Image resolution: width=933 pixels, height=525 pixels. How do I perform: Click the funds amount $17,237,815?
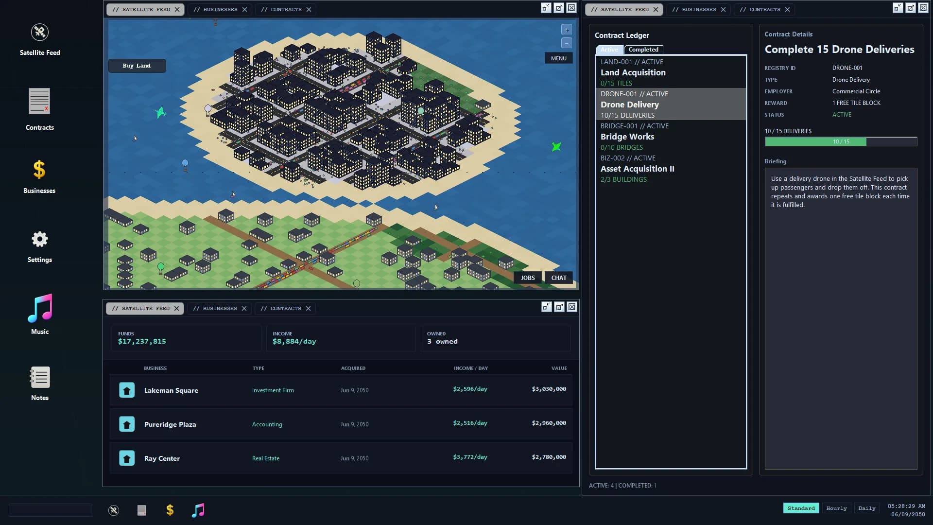(142, 341)
